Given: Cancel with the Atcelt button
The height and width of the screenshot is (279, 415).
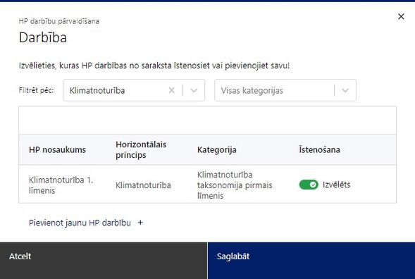Looking at the screenshot, I should point(104,261).
